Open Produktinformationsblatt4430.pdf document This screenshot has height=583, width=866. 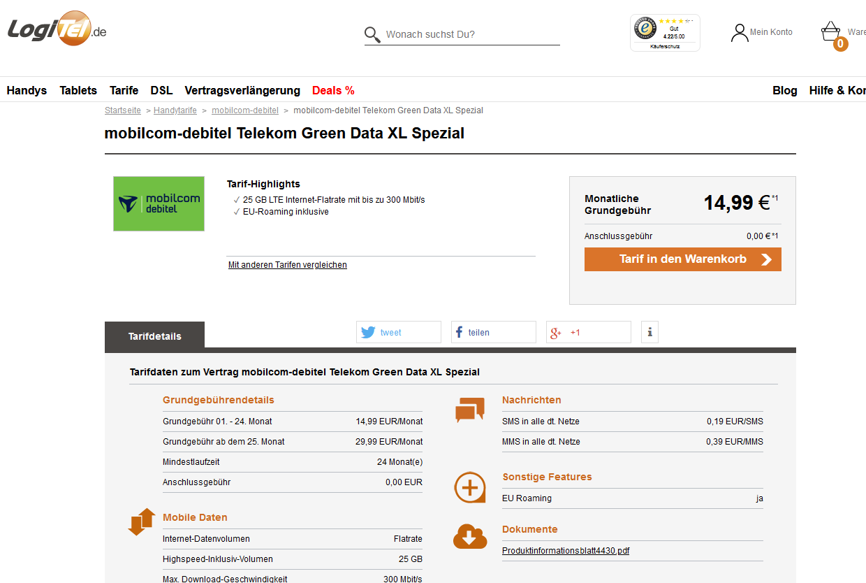565,551
